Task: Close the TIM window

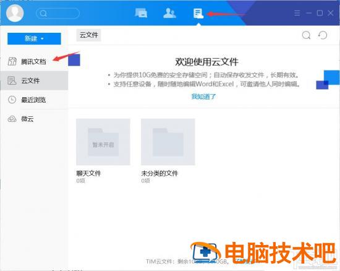Action: (x=331, y=13)
